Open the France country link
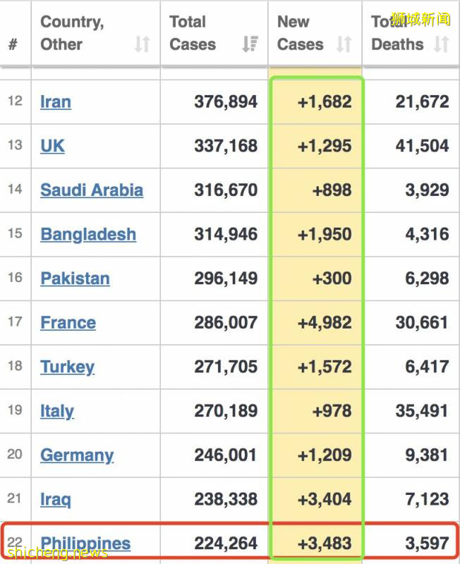Screen dimensions: 460x564 pos(68,323)
